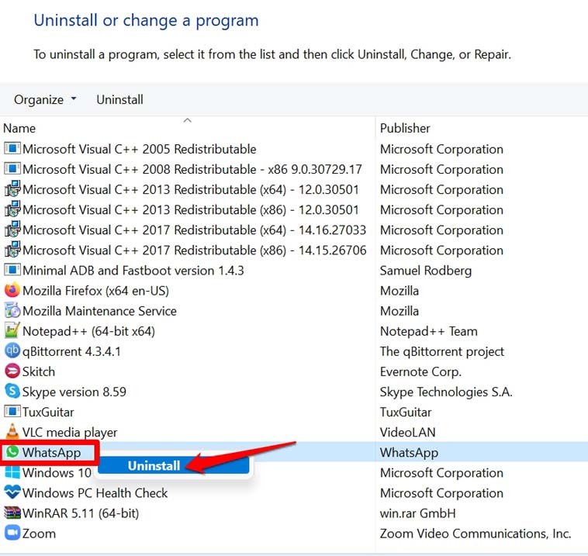This screenshot has height=556, width=588.
Task: Select Skype version 8.59 entry
Action: click(74, 392)
